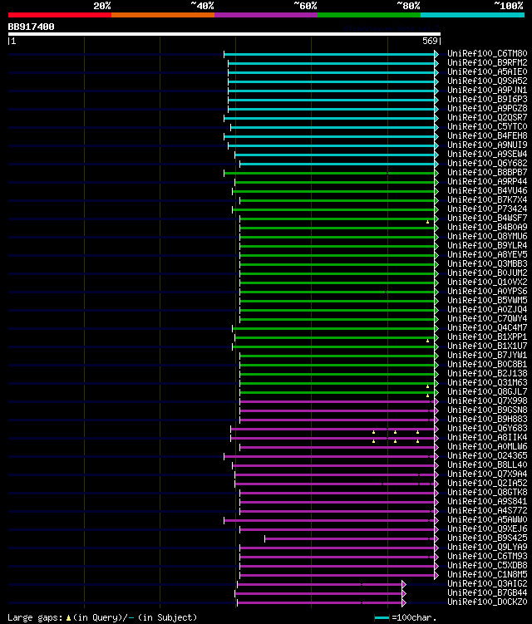Click the short purple bar for UniRef100_B9S425

(352, 539)
